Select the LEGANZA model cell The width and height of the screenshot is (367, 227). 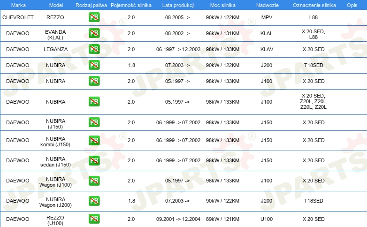click(x=55, y=49)
